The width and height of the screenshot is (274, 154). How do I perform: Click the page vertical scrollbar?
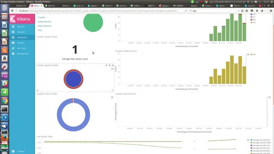coord(273,65)
